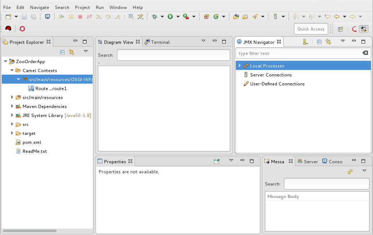
Task: Click the New Connection icon in JMX Navigator
Action: [x=305, y=42]
